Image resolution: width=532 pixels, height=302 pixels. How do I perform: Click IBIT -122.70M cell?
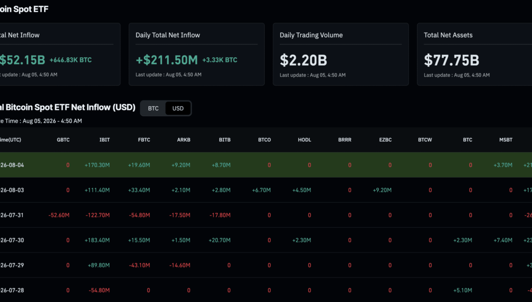pos(98,215)
